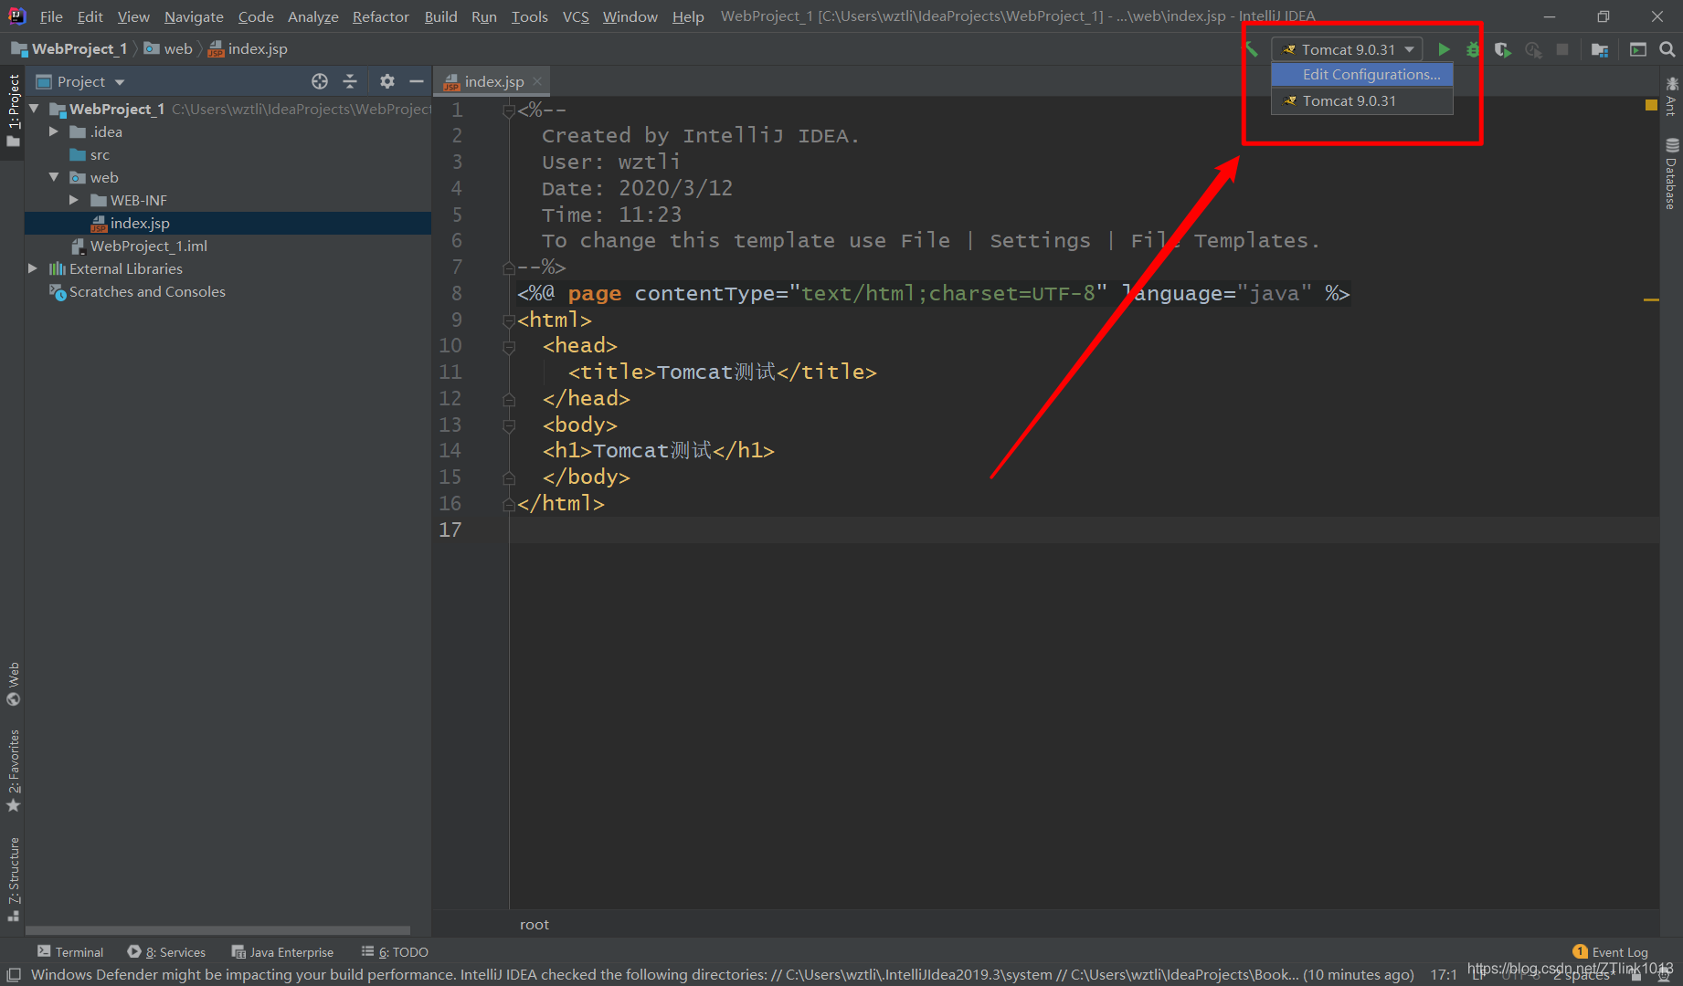This screenshot has height=986, width=1683.
Task: Open the Navigate menu
Action: (x=194, y=16)
